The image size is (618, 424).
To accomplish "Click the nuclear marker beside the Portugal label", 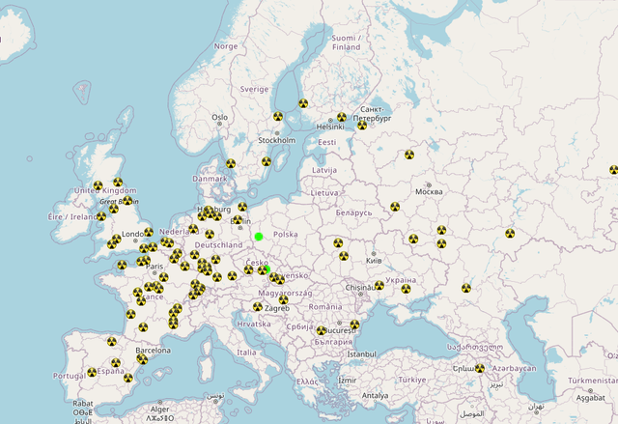I will click(92, 372).
